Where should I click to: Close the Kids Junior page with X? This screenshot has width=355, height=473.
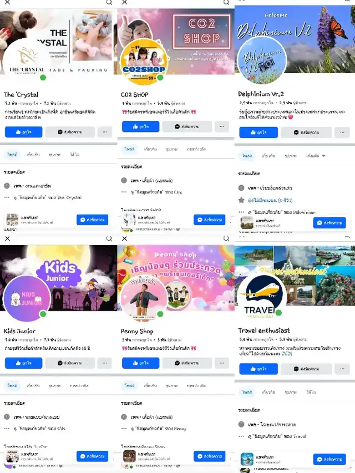tap(8, 238)
